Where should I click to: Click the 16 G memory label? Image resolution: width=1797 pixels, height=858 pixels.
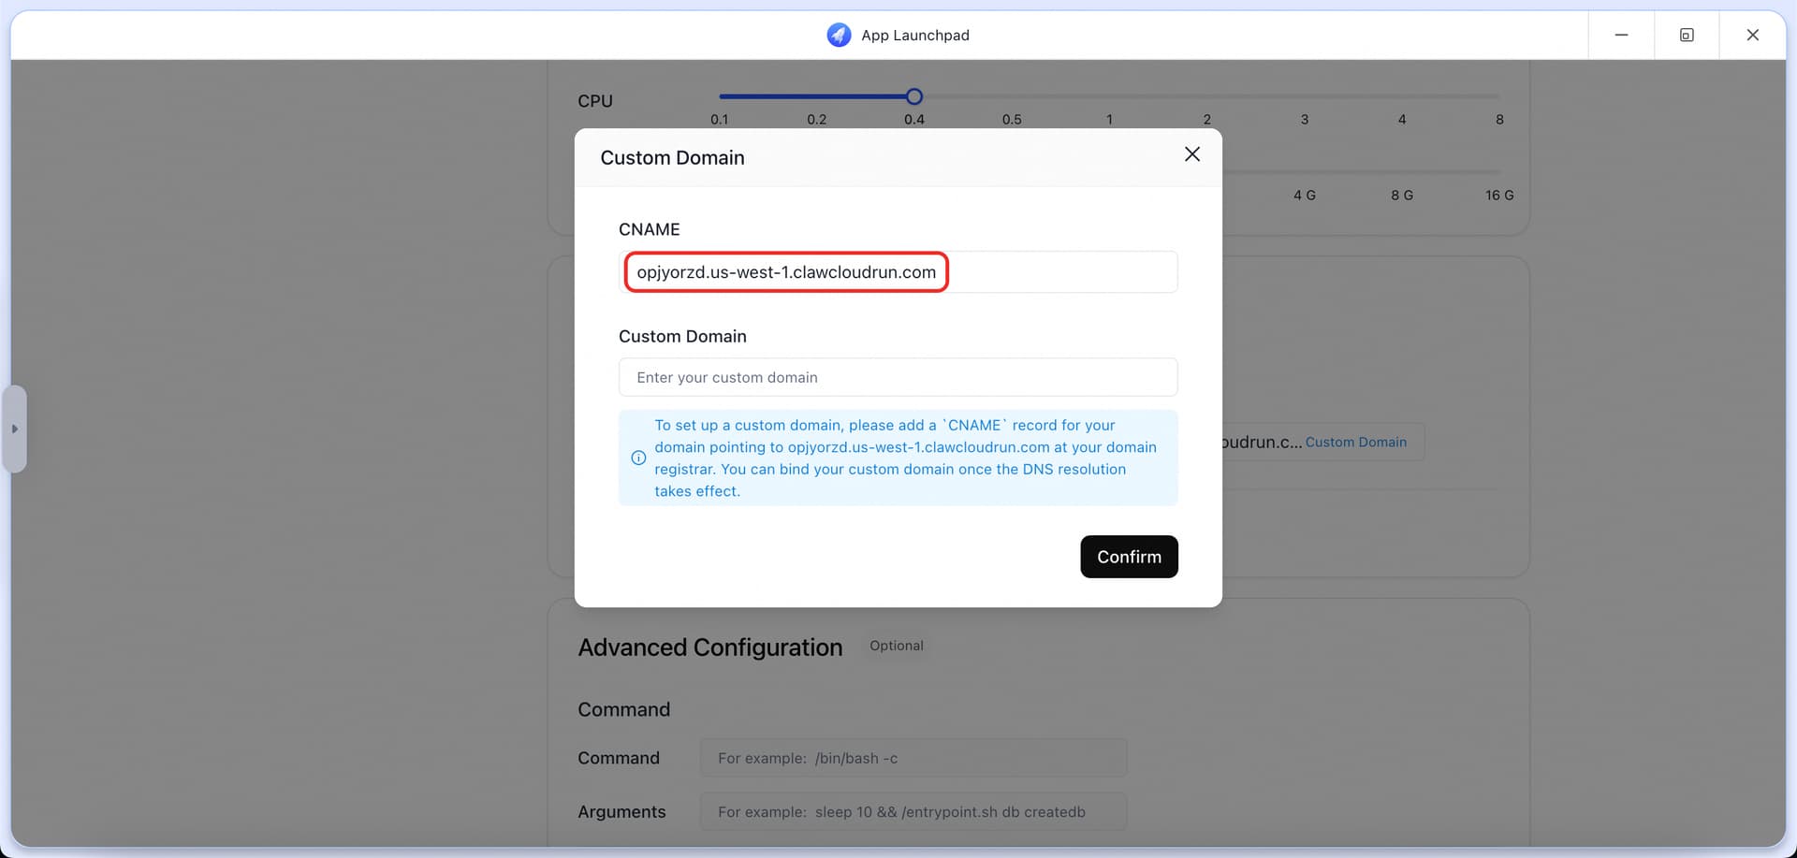pyautogui.click(x=1499, y=196)
